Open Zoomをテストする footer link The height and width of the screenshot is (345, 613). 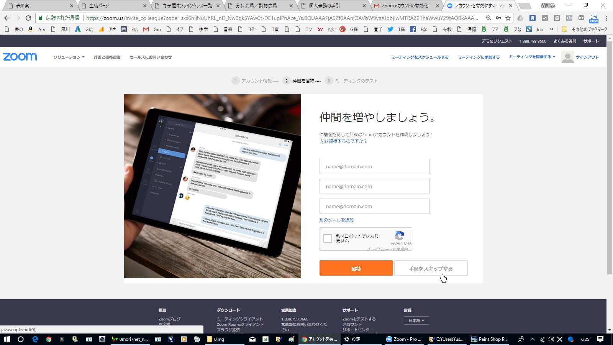pos(359,319)
